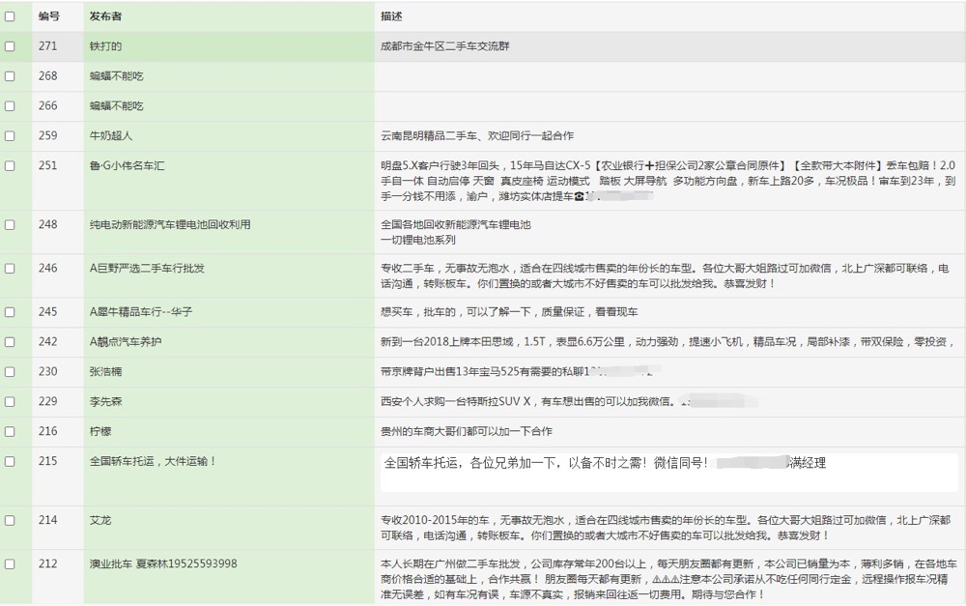The image size is (966, 606).
Task: Select the checkbox for row 214
Action: [x=10, y=521]
